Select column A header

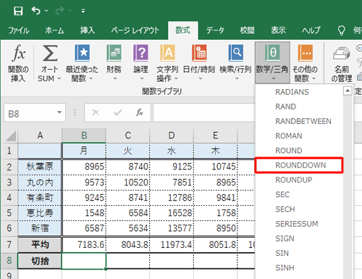point(40,136)
